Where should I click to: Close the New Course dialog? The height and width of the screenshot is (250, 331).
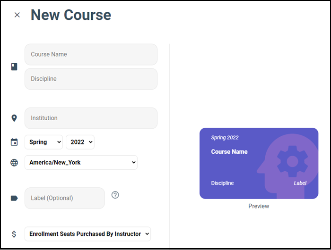[x=17, y=15]
